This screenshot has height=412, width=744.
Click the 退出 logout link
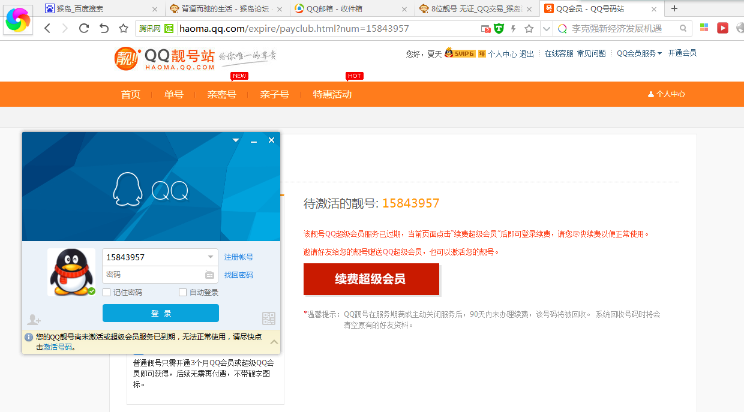pyautogui.click(x=527, y=53)
